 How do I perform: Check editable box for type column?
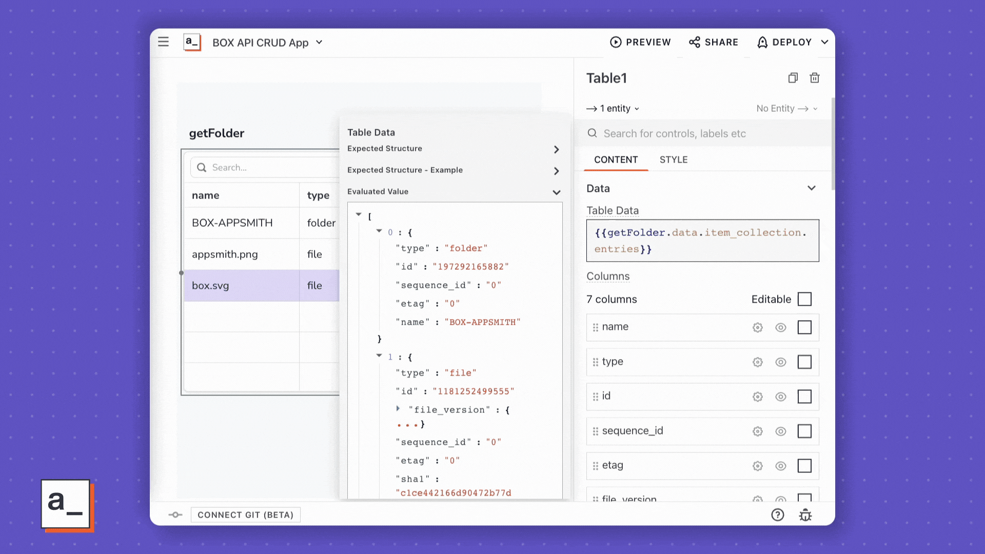804,362
